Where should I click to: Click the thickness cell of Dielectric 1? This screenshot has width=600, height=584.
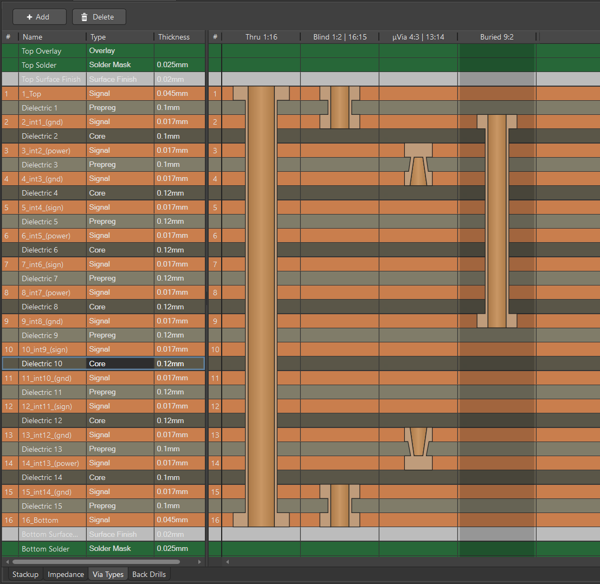179,107
